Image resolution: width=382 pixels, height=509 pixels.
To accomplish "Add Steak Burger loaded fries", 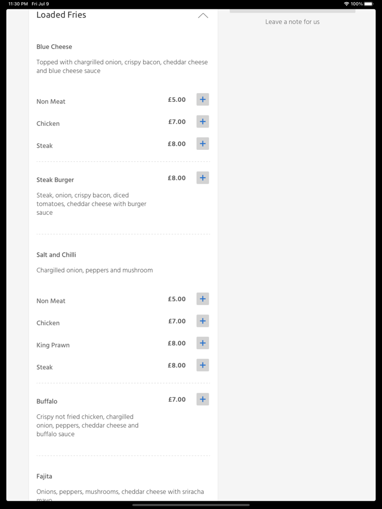I will 202,178.
